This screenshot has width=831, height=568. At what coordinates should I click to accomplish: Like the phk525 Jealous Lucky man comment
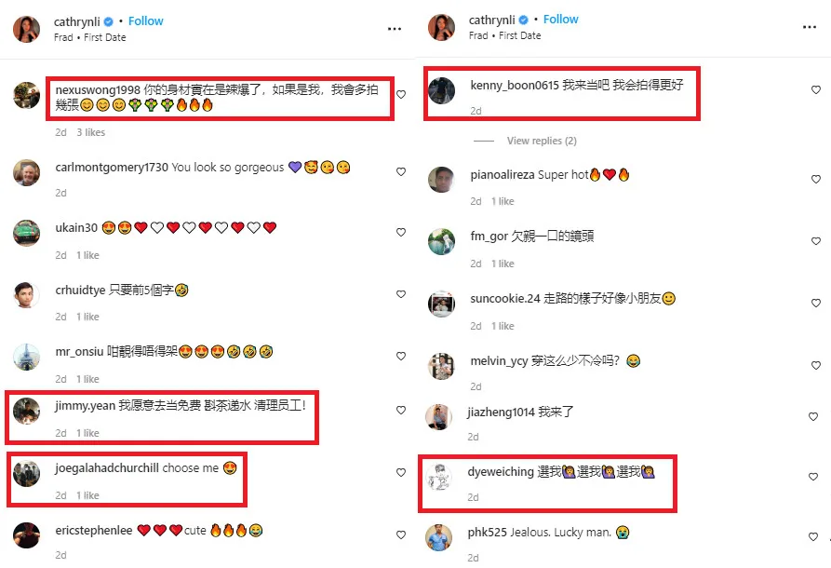(813, 536)
